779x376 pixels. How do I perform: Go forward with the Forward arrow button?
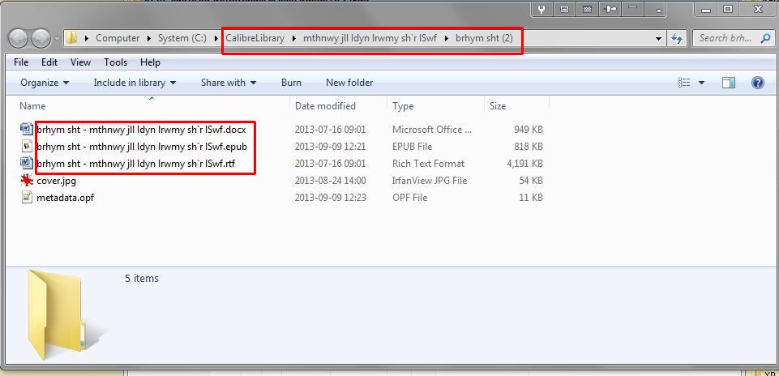pyautogui.click(x=41, y=38)
